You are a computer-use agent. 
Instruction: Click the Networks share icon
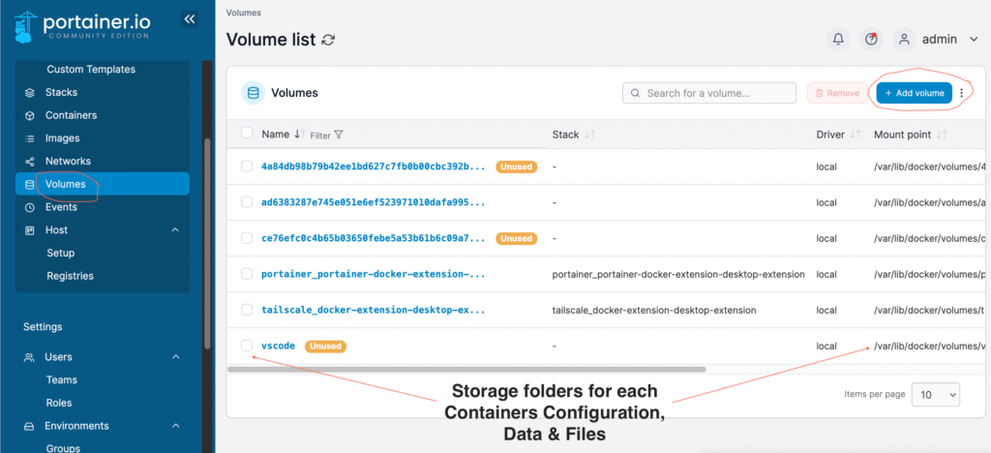tap(29, 162)
